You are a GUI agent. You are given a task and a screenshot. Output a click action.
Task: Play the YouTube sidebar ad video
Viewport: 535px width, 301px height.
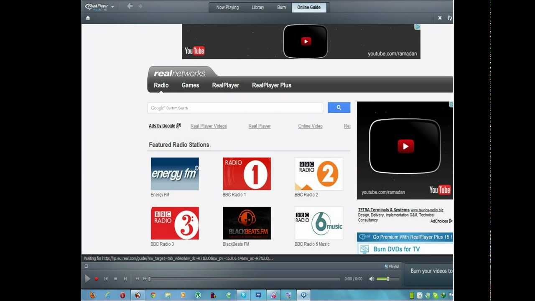[405, 146]
